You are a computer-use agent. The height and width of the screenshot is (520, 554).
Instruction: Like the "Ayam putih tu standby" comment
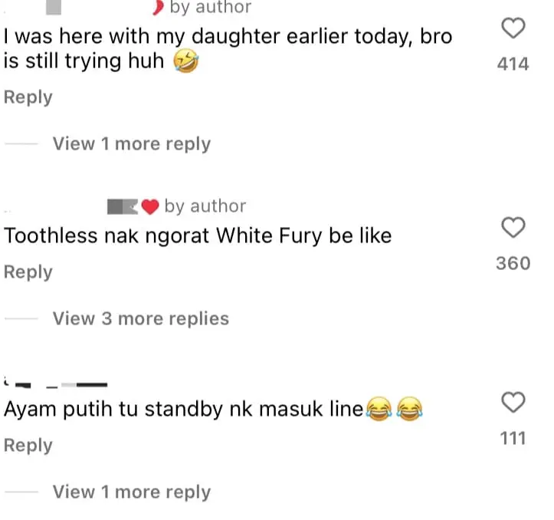tap(513, 402)
